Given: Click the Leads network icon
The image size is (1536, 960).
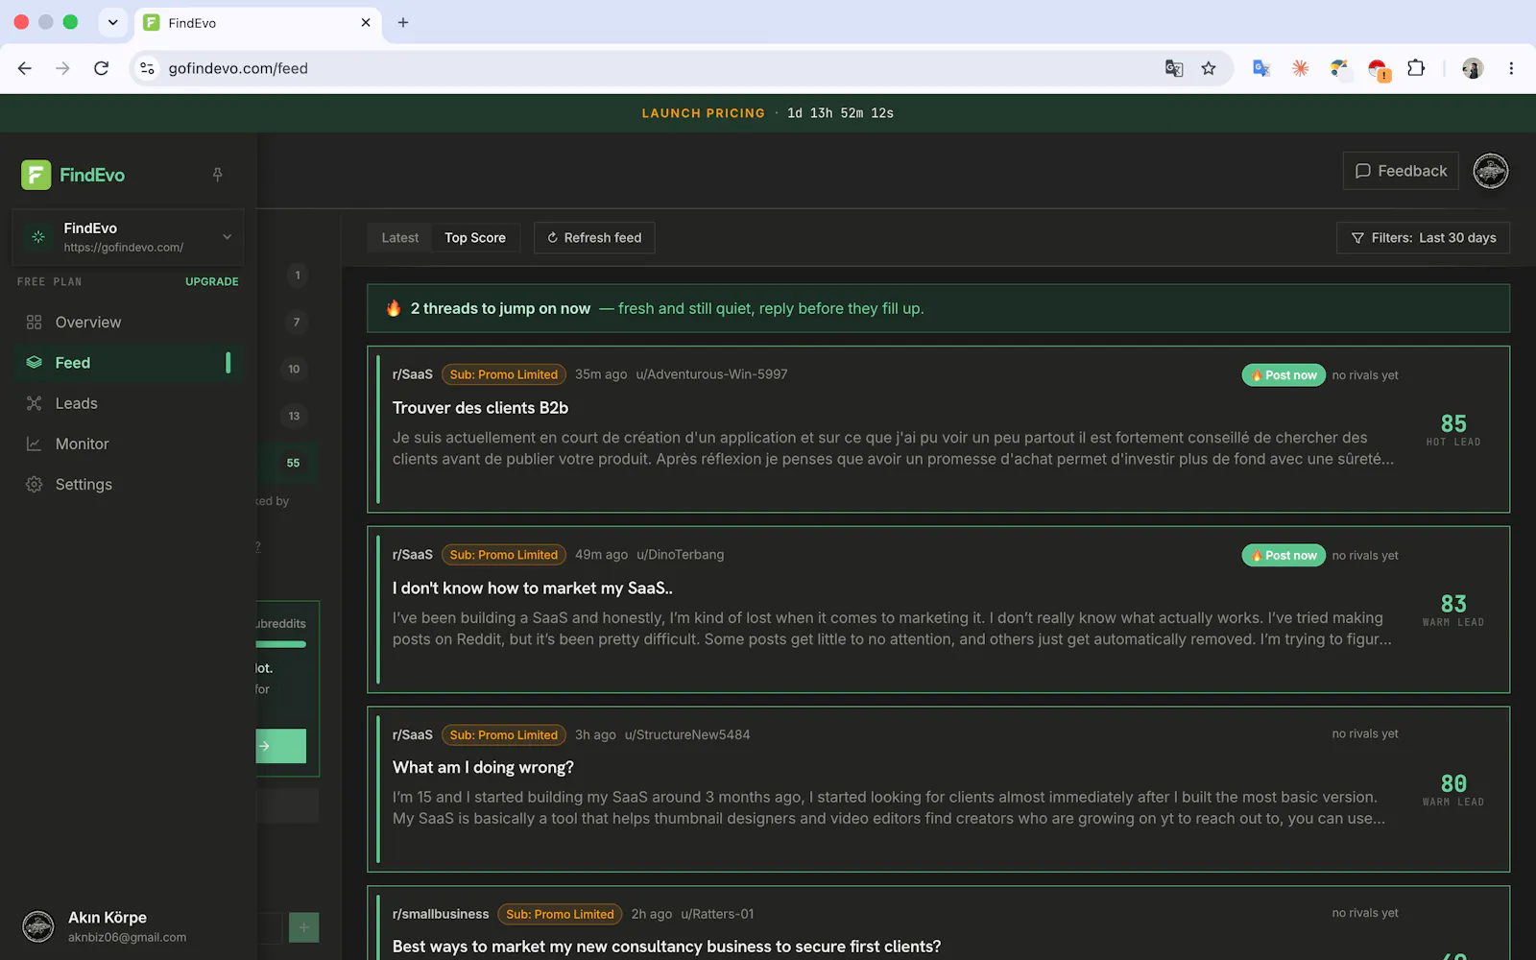Looking at the screenshot, I should [35, 403].
